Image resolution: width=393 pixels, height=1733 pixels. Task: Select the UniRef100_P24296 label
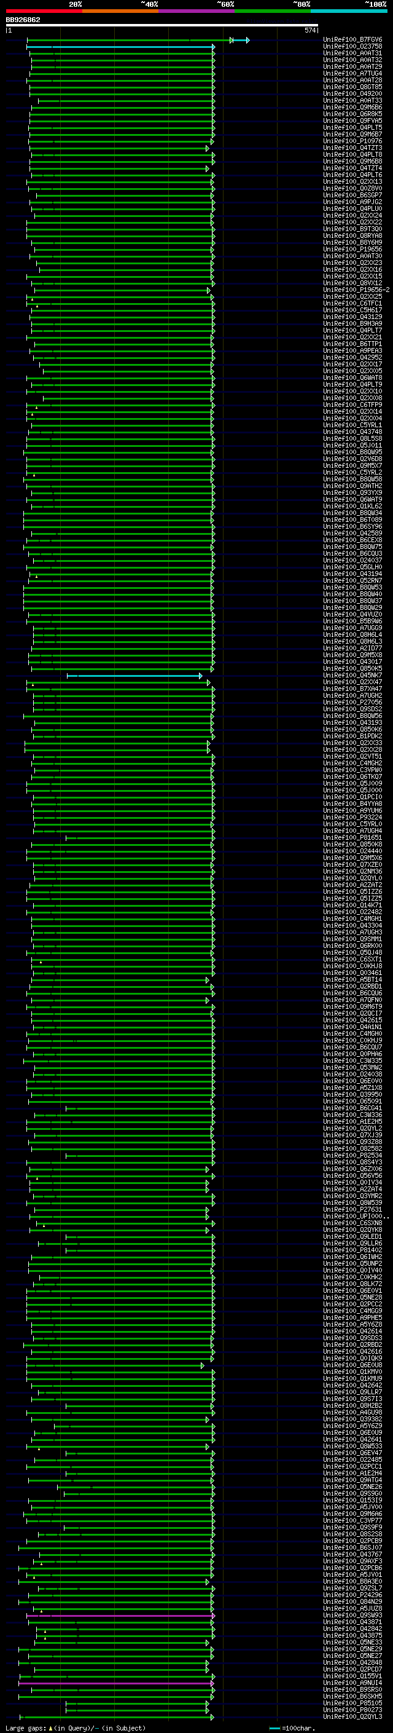(x=352, y=1595)
